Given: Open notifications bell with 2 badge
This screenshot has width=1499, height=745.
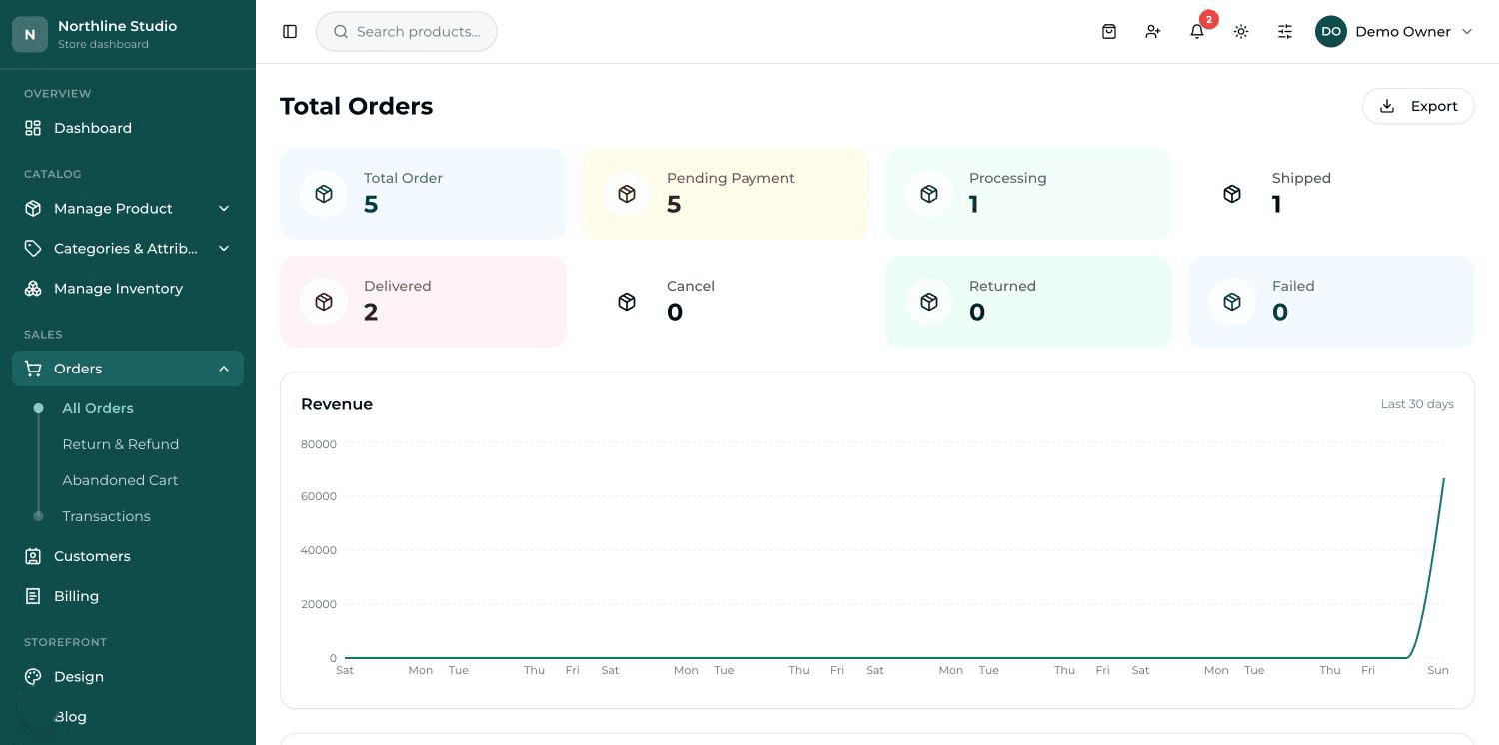Looking at the screenshot, I should (1197, 32).
